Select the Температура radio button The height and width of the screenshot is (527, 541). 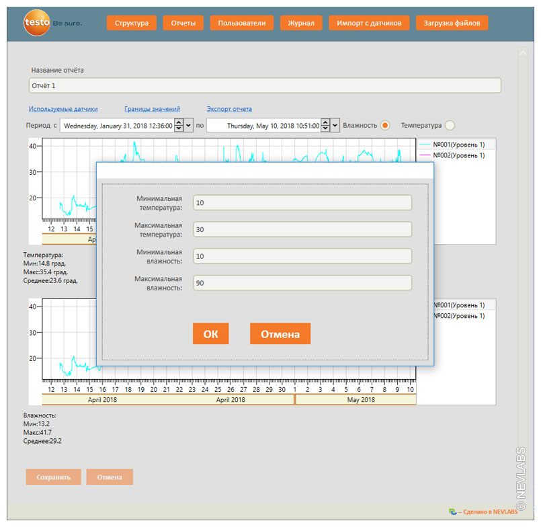tap(450, 125)
